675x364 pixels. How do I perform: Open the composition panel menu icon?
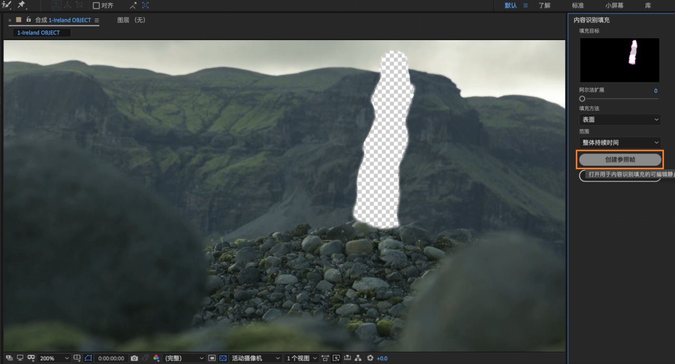click(x=97, y=20)
